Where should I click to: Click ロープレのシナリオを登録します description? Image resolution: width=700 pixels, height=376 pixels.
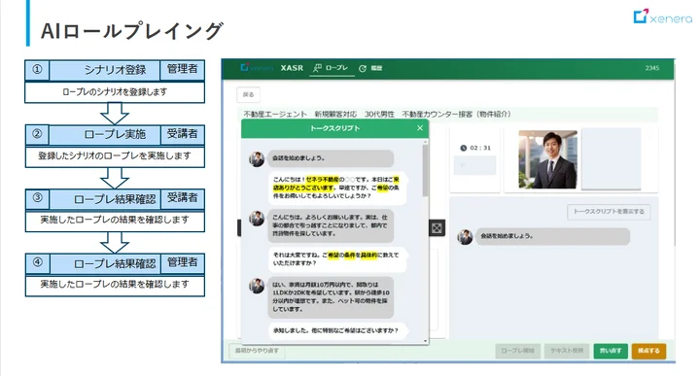[115, 92]
